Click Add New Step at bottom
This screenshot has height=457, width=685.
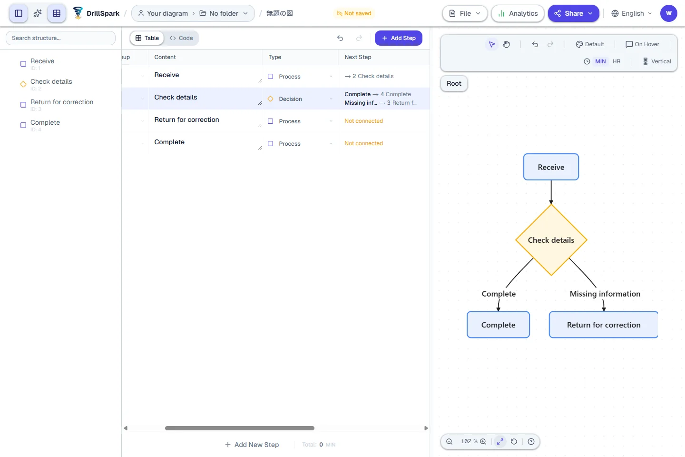coord(252,445)
